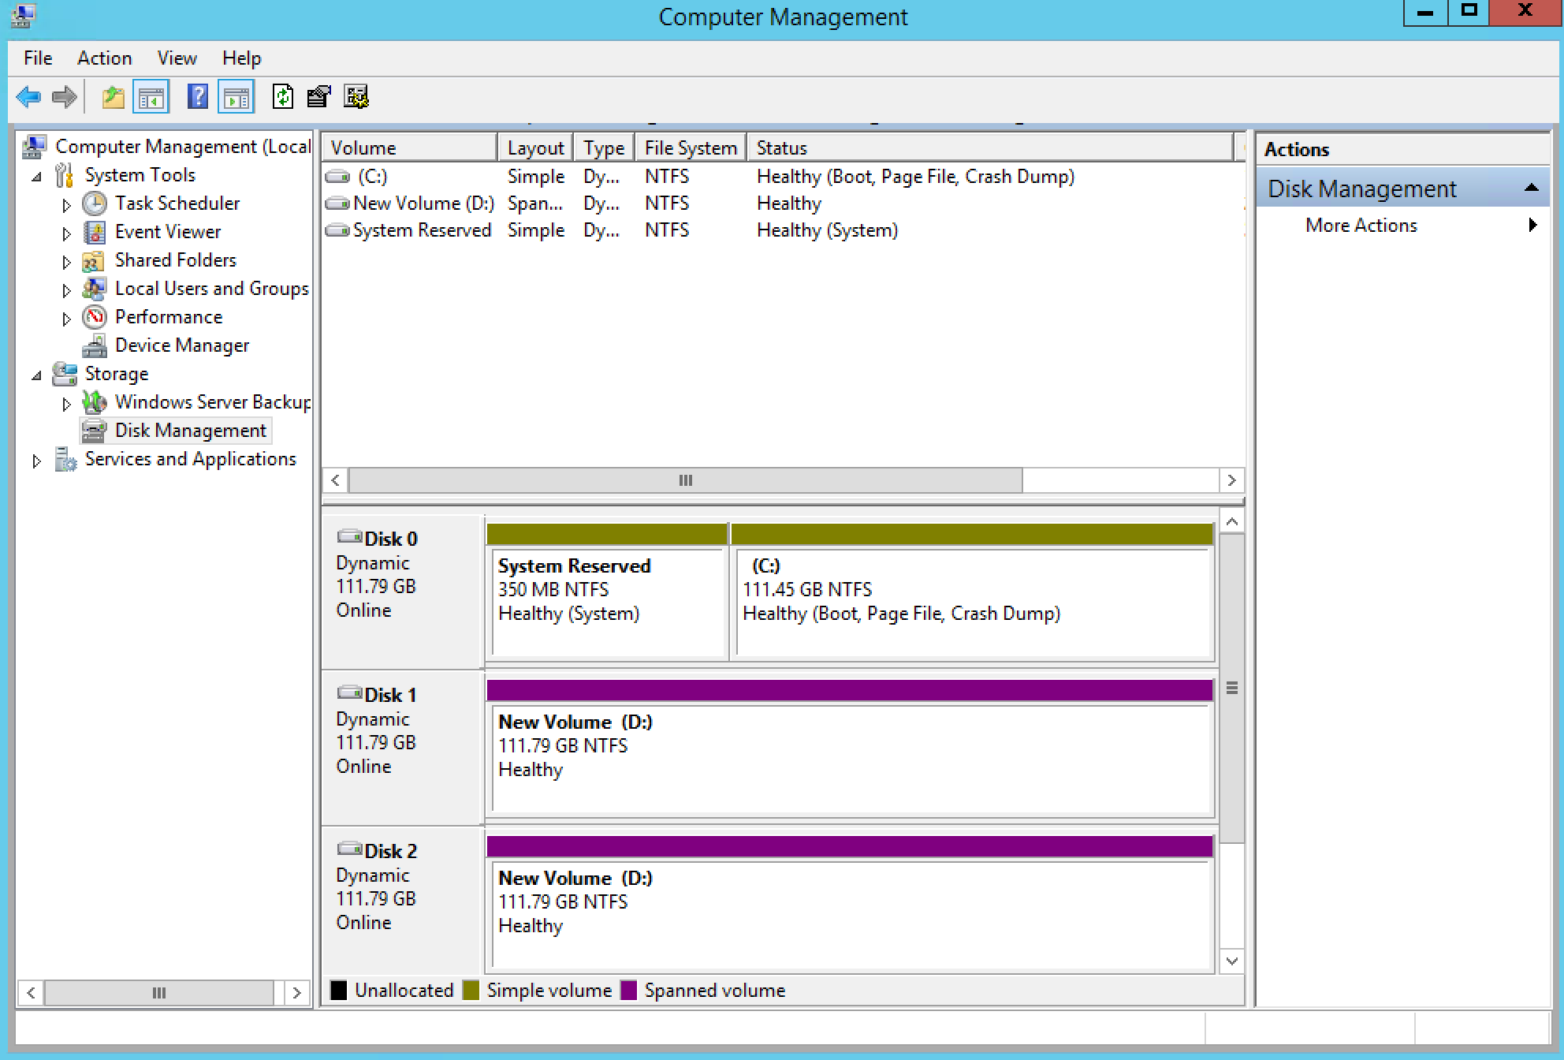Click the last toolbar settings icon
The image size is (1564, 1060).
point(356,97)
